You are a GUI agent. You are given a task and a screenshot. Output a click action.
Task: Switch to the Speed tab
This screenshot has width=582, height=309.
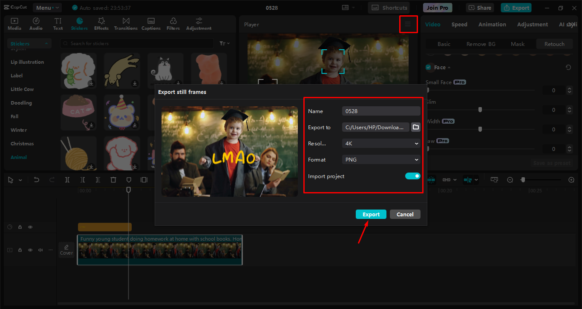pyautogui.click(x=459, y=24)
